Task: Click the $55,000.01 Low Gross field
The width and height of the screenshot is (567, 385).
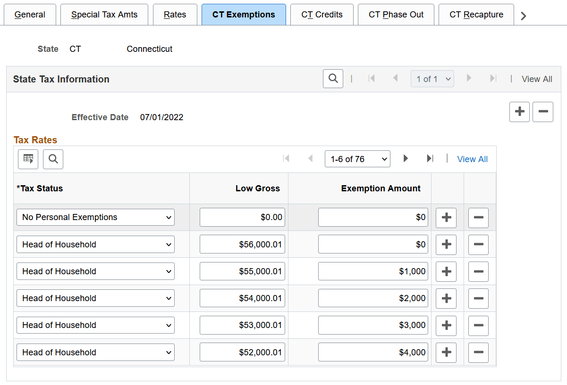Action: point(242,271)
